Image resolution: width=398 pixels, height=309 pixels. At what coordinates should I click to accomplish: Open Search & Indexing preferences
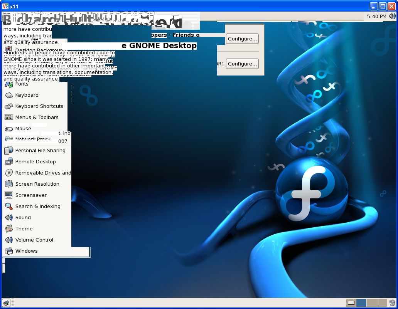coord(38,207)
